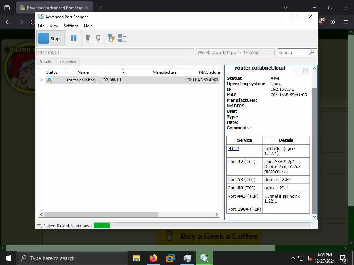Expand the router.collabnet row
This screenshot has width=354, height=265.
pos(41,80)
